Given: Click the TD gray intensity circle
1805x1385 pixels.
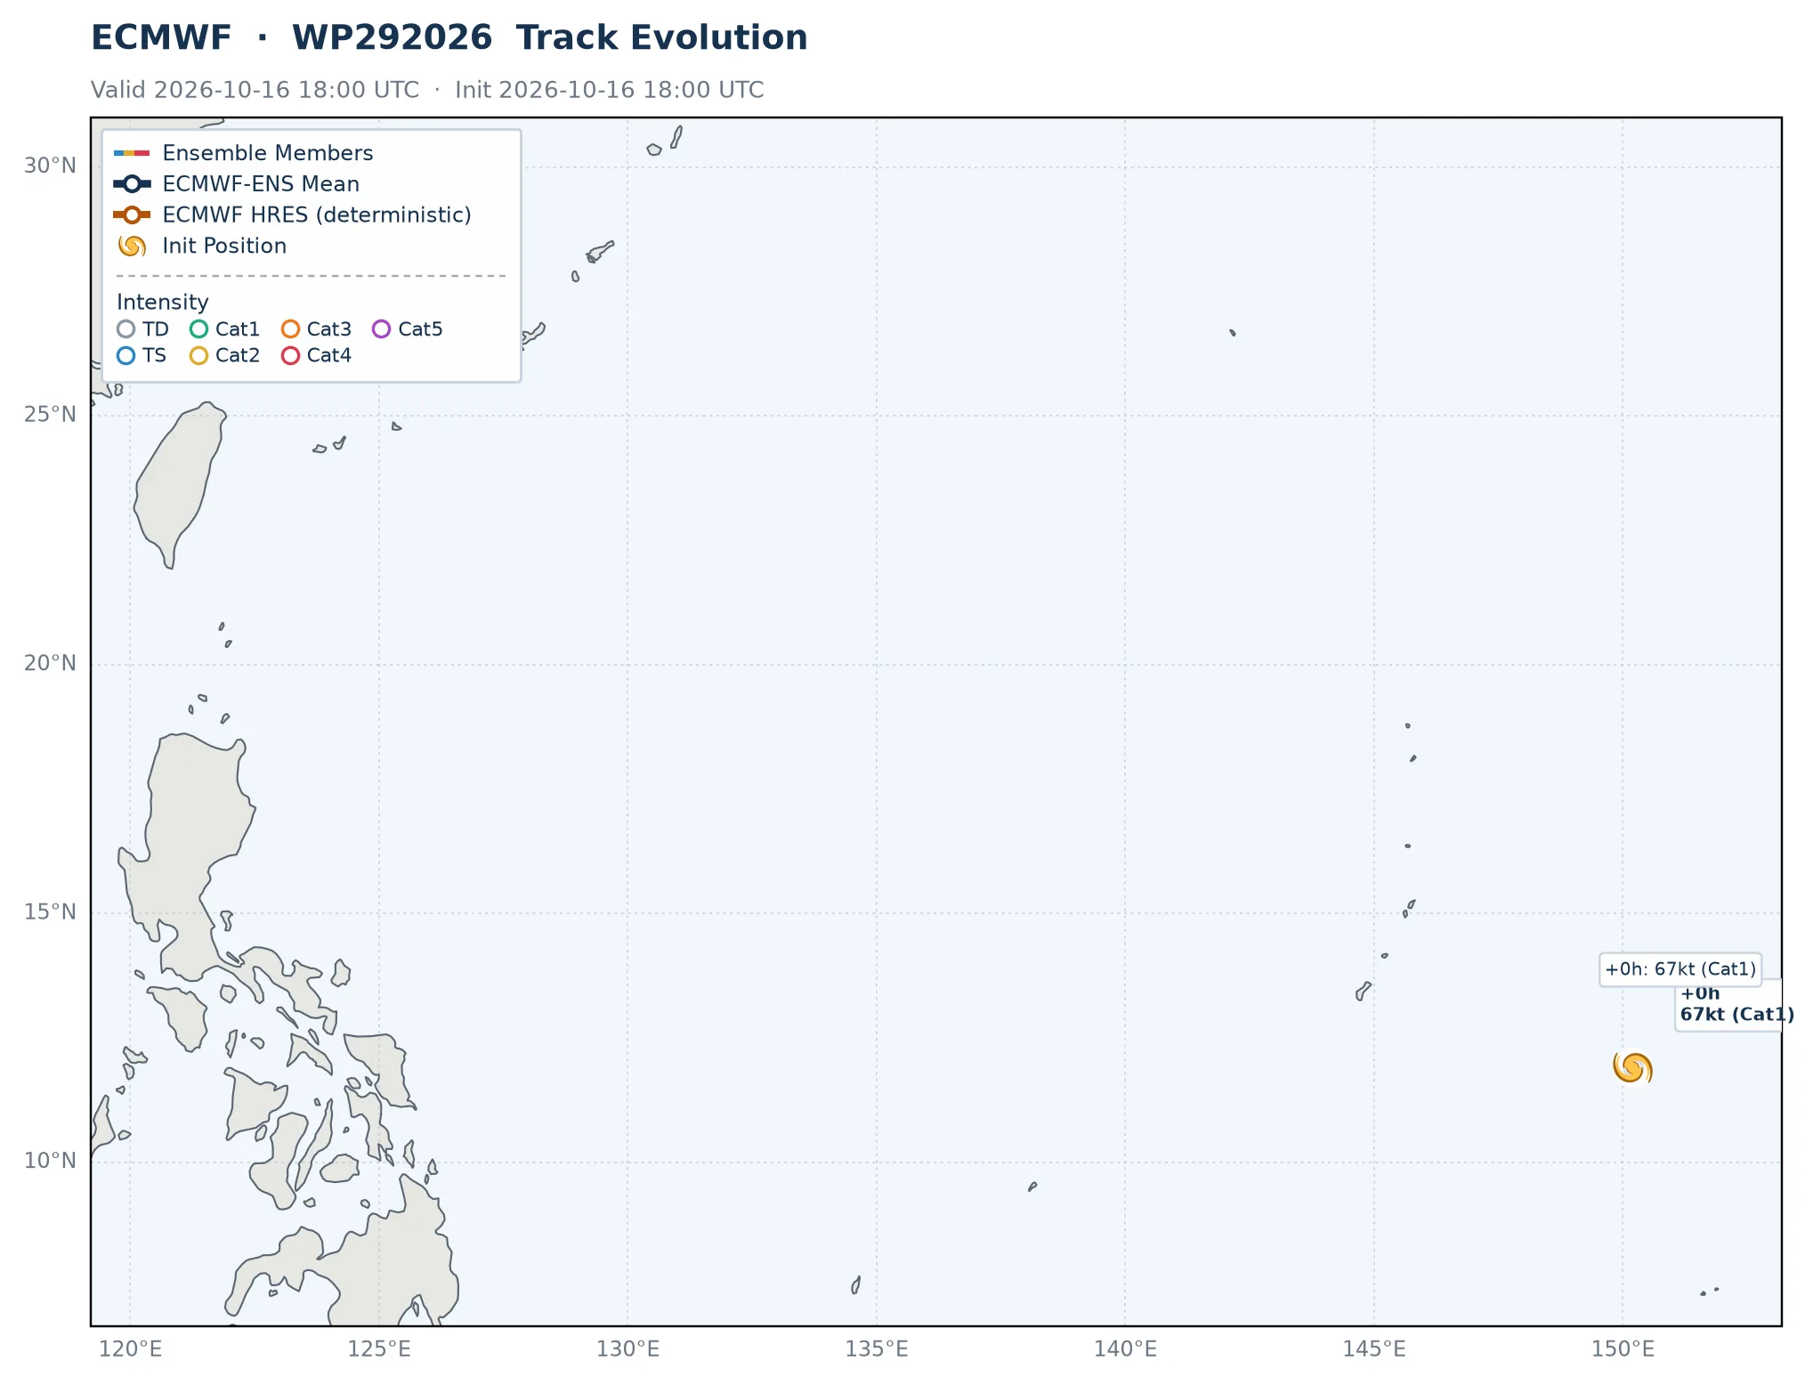Looking at the screenshot, I should point(126,329).
